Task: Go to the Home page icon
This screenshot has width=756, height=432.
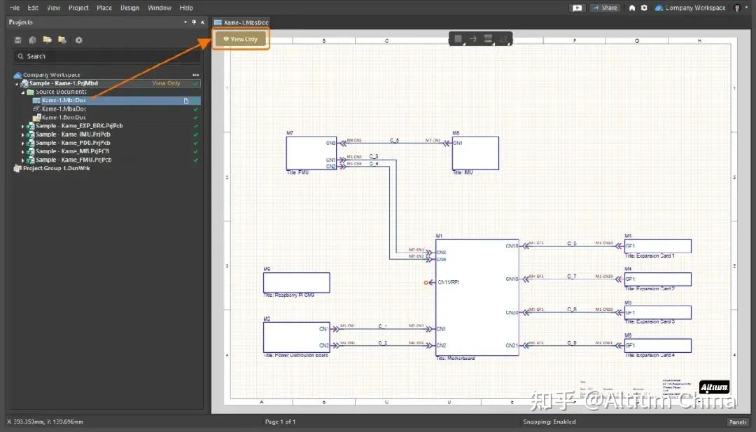Action: coord(631,8)
